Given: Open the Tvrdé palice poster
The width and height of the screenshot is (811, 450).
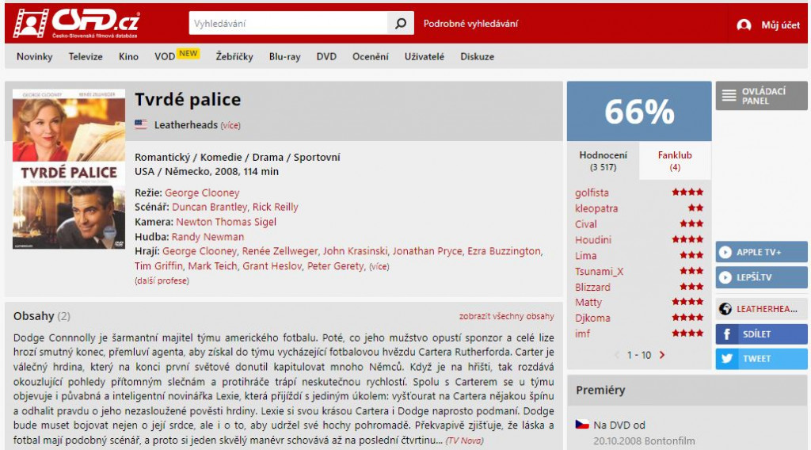Looking at the screenshot, I should [69, 169].
